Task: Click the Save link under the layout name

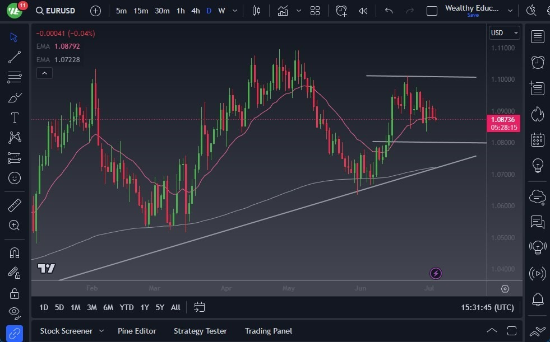Action: coord(473,15)
